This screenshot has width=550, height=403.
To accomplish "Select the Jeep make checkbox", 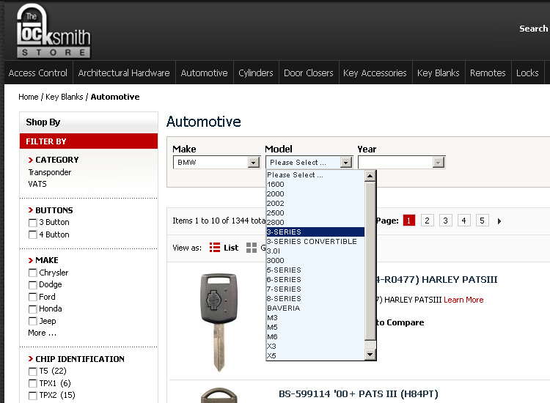I will pos(32,322).
